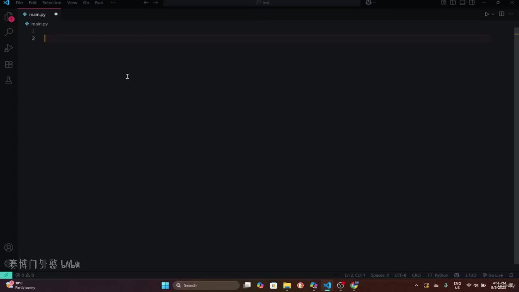The height and width of the screenshot is (292, 519).
Task: Click main.py in the breadcrumb
Action: tap(39, 24)
